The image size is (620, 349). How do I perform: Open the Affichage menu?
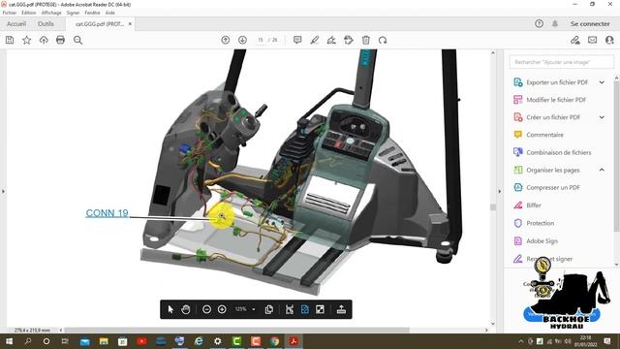(x=51, y=13)
